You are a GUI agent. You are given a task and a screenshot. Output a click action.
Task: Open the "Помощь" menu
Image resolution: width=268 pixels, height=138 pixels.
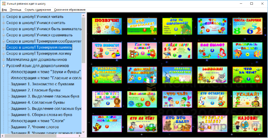(x=15, y=10)
